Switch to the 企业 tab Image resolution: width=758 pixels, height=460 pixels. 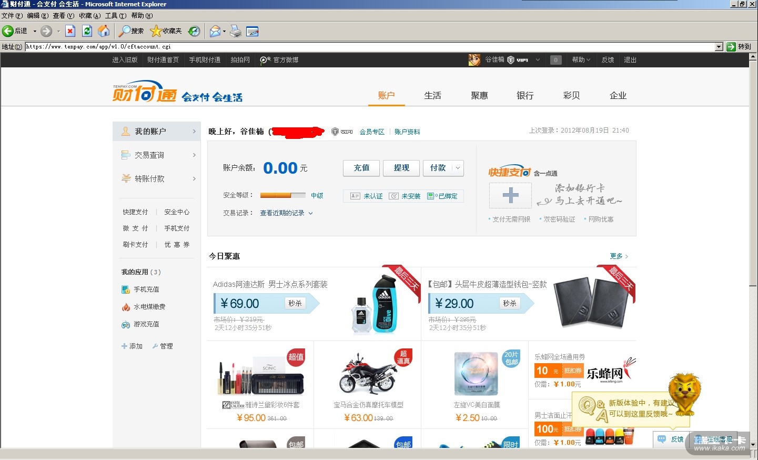point(618,95)
